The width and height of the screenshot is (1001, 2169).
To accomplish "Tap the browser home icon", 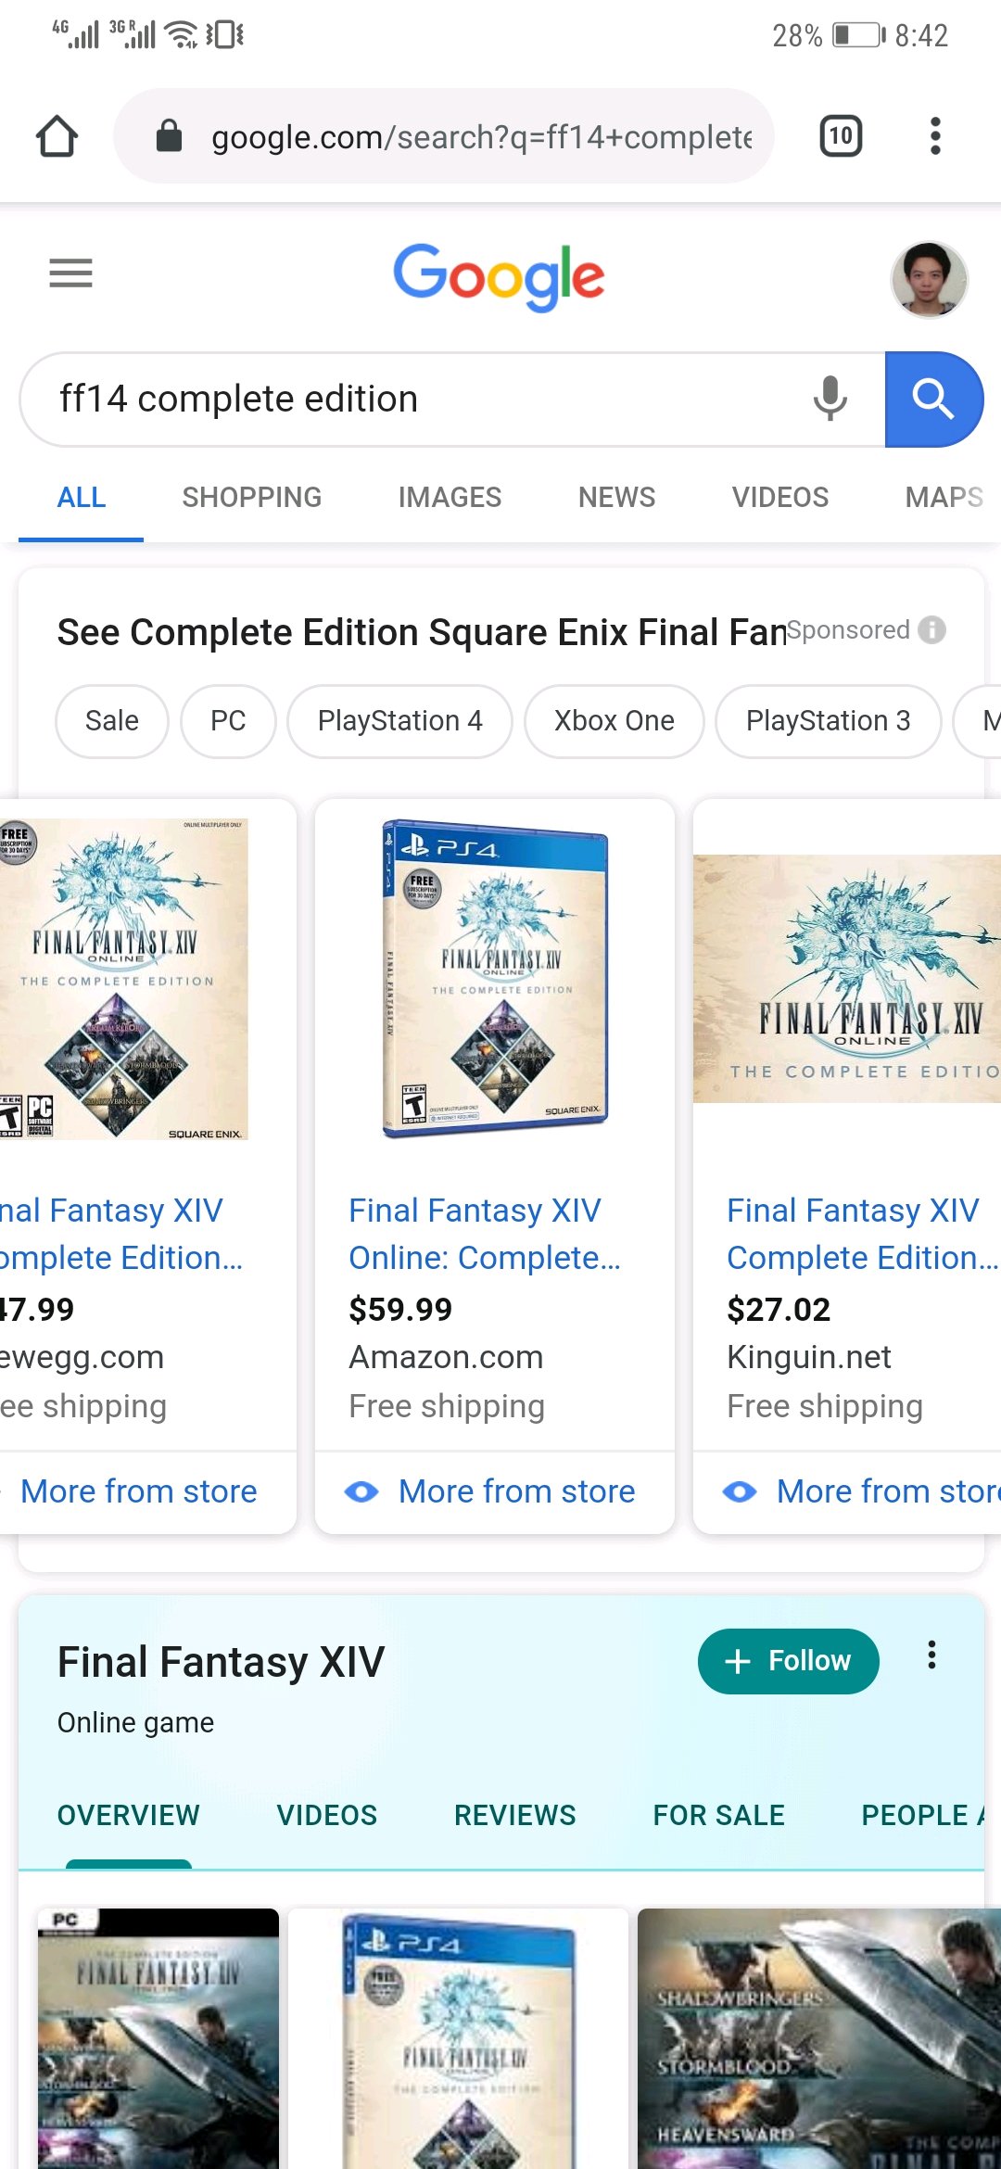I will 57,136.
